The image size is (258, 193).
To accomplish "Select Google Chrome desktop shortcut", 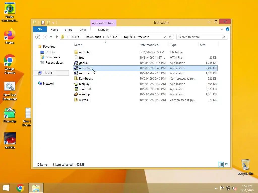I will (10, 64).
